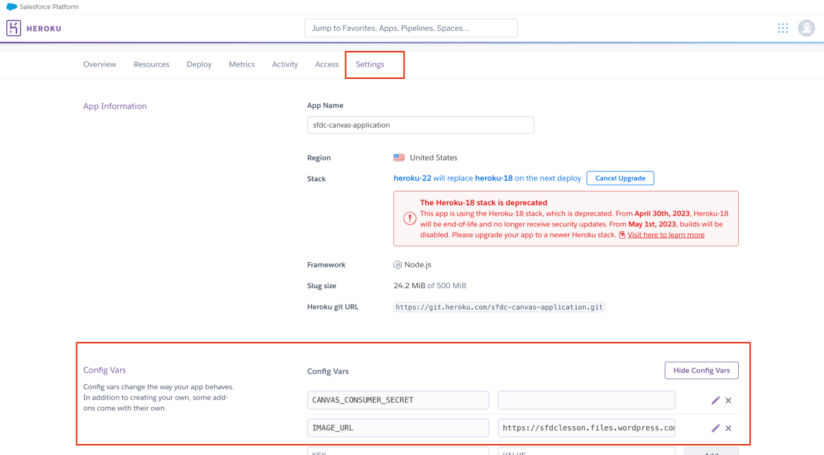Click the App Information section heading

click(115, 106)
